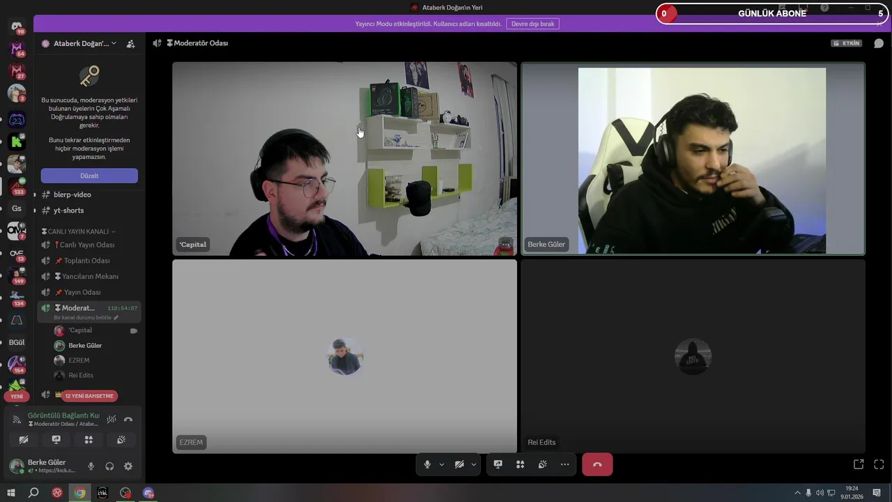Open the Gs server in sidebar
892x502 pixels.
[x=17, y=208]
